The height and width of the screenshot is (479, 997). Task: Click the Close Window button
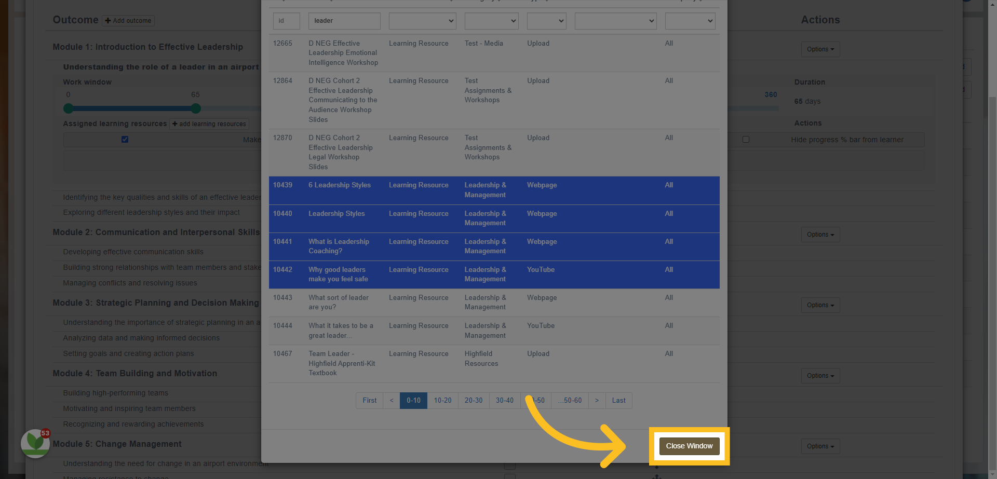689,446
